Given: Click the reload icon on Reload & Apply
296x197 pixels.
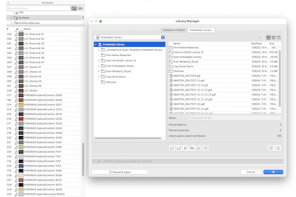Looking at the screenshot, I should tap(111, 172).
